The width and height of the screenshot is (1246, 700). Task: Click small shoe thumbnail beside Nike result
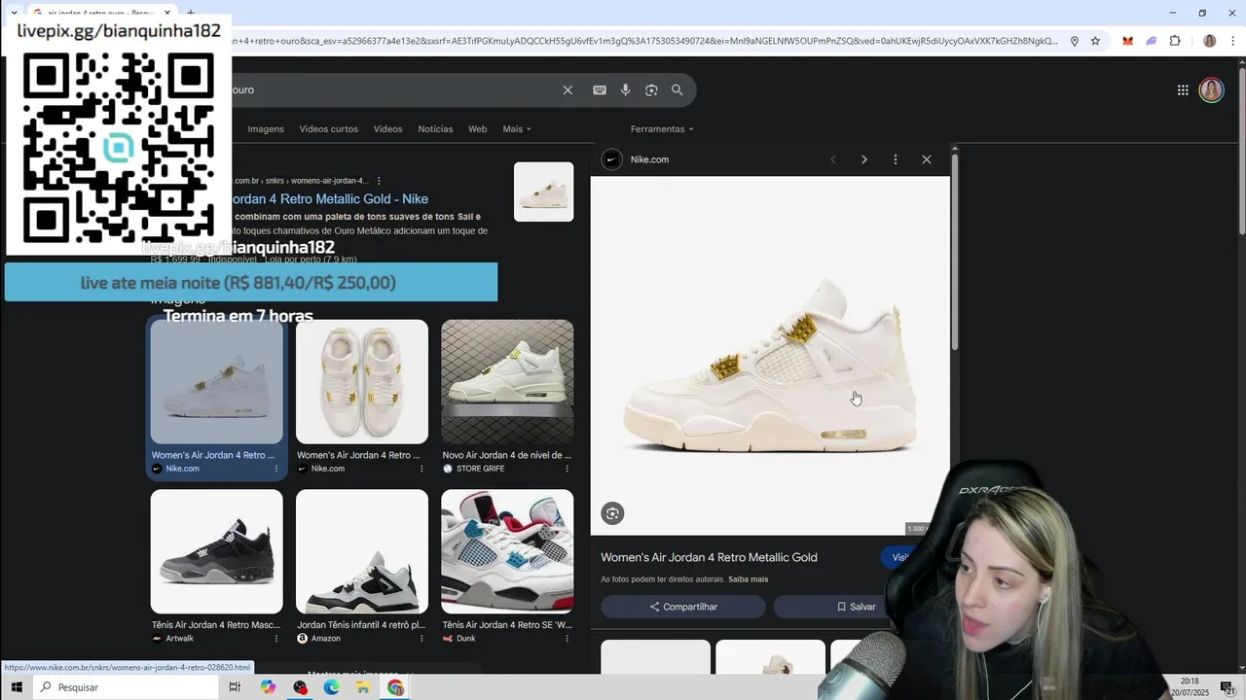(x=543, y=192)
